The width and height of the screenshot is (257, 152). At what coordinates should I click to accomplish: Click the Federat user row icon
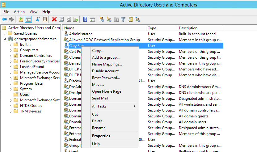click(x=66, y=140)
